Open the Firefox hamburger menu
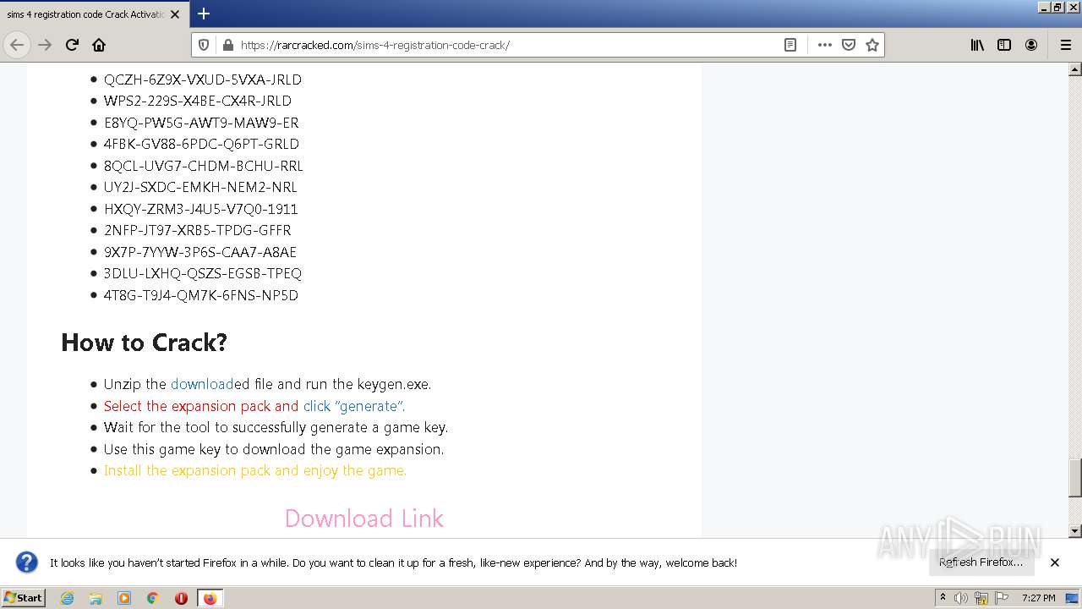Viewport: 1082px width, 609px height. click(x=1065, y=45)
